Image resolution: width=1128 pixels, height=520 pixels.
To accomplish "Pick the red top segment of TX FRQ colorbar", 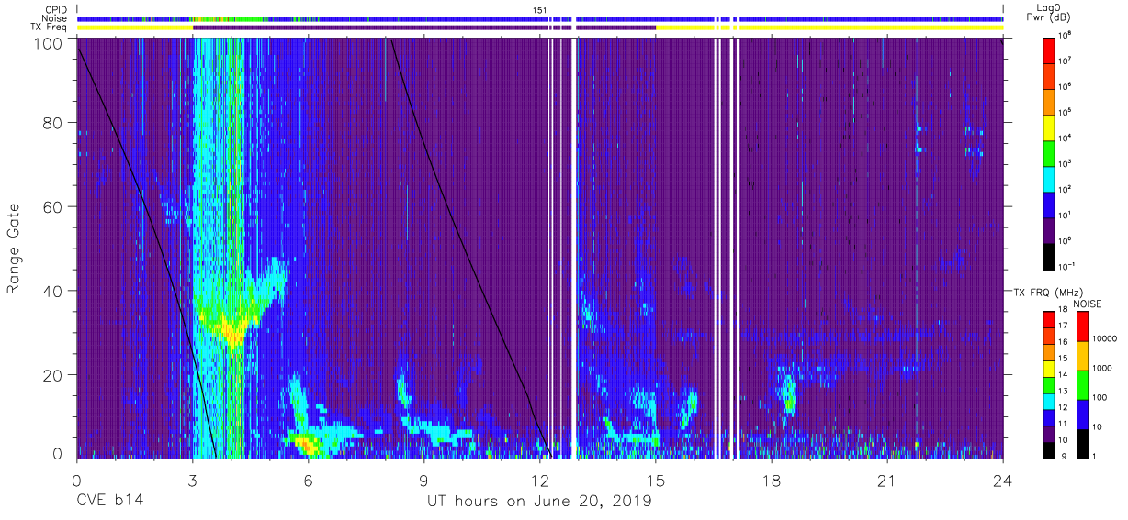I will (1050, 319).
